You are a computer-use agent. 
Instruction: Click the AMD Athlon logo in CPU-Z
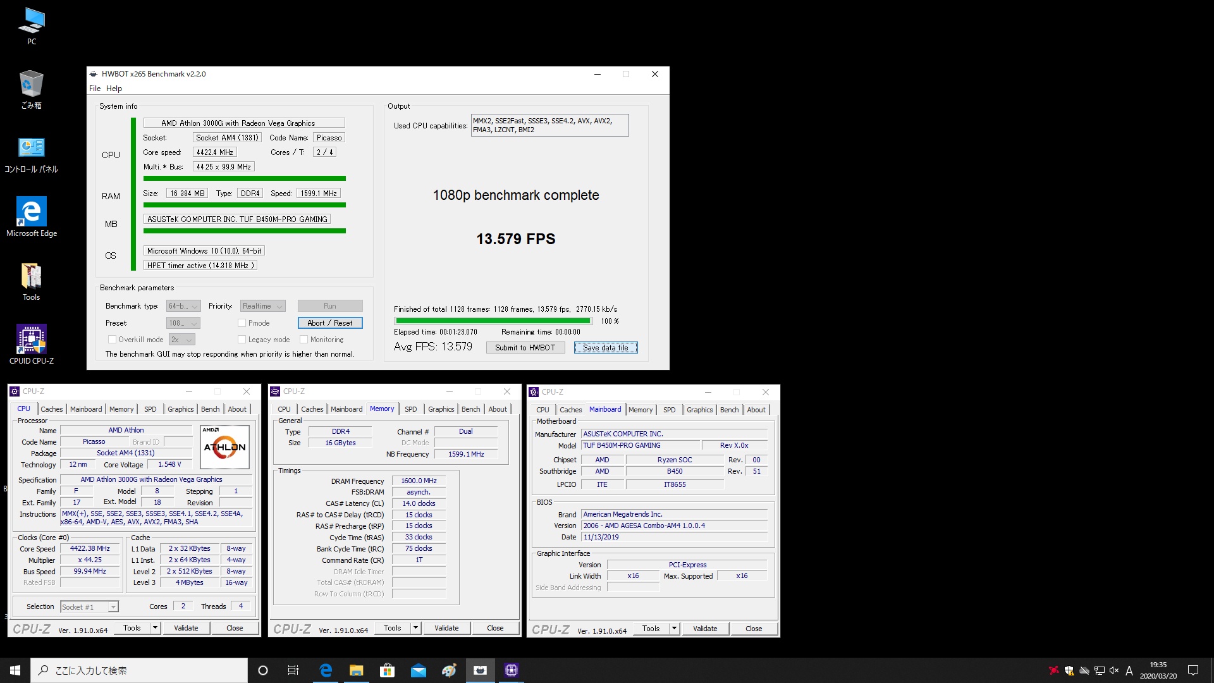click(x=224, y=446)
